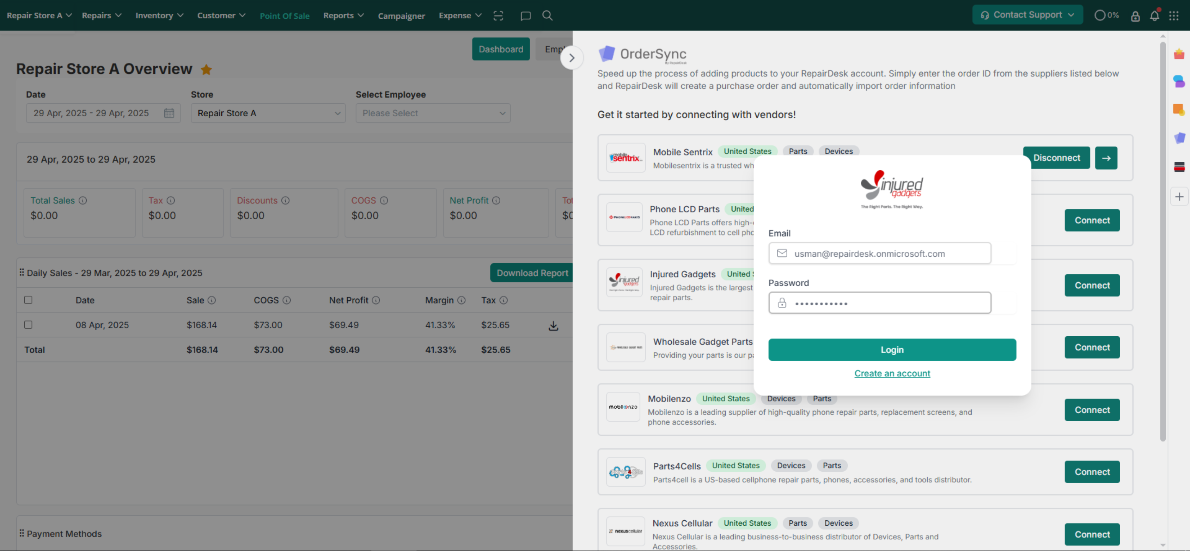Screen dimensions: 1190x551
Task: Connect Mobilenzo vendor
Action: point(1092,410)
